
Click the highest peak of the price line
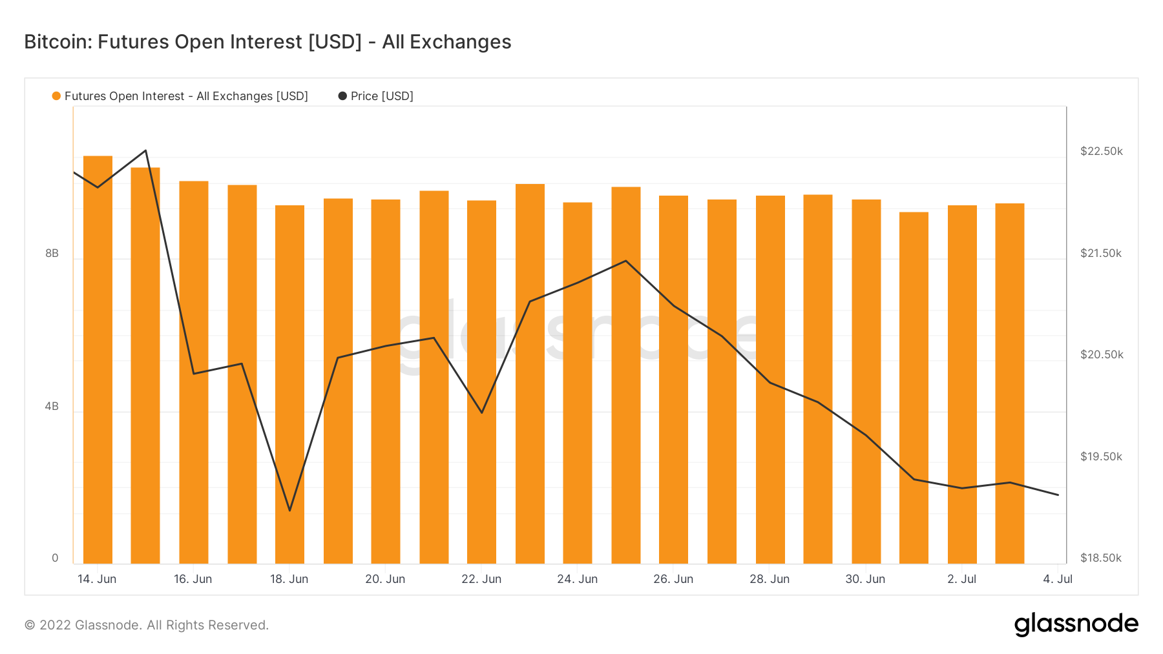pyautogui.click(x=145, y=150)
